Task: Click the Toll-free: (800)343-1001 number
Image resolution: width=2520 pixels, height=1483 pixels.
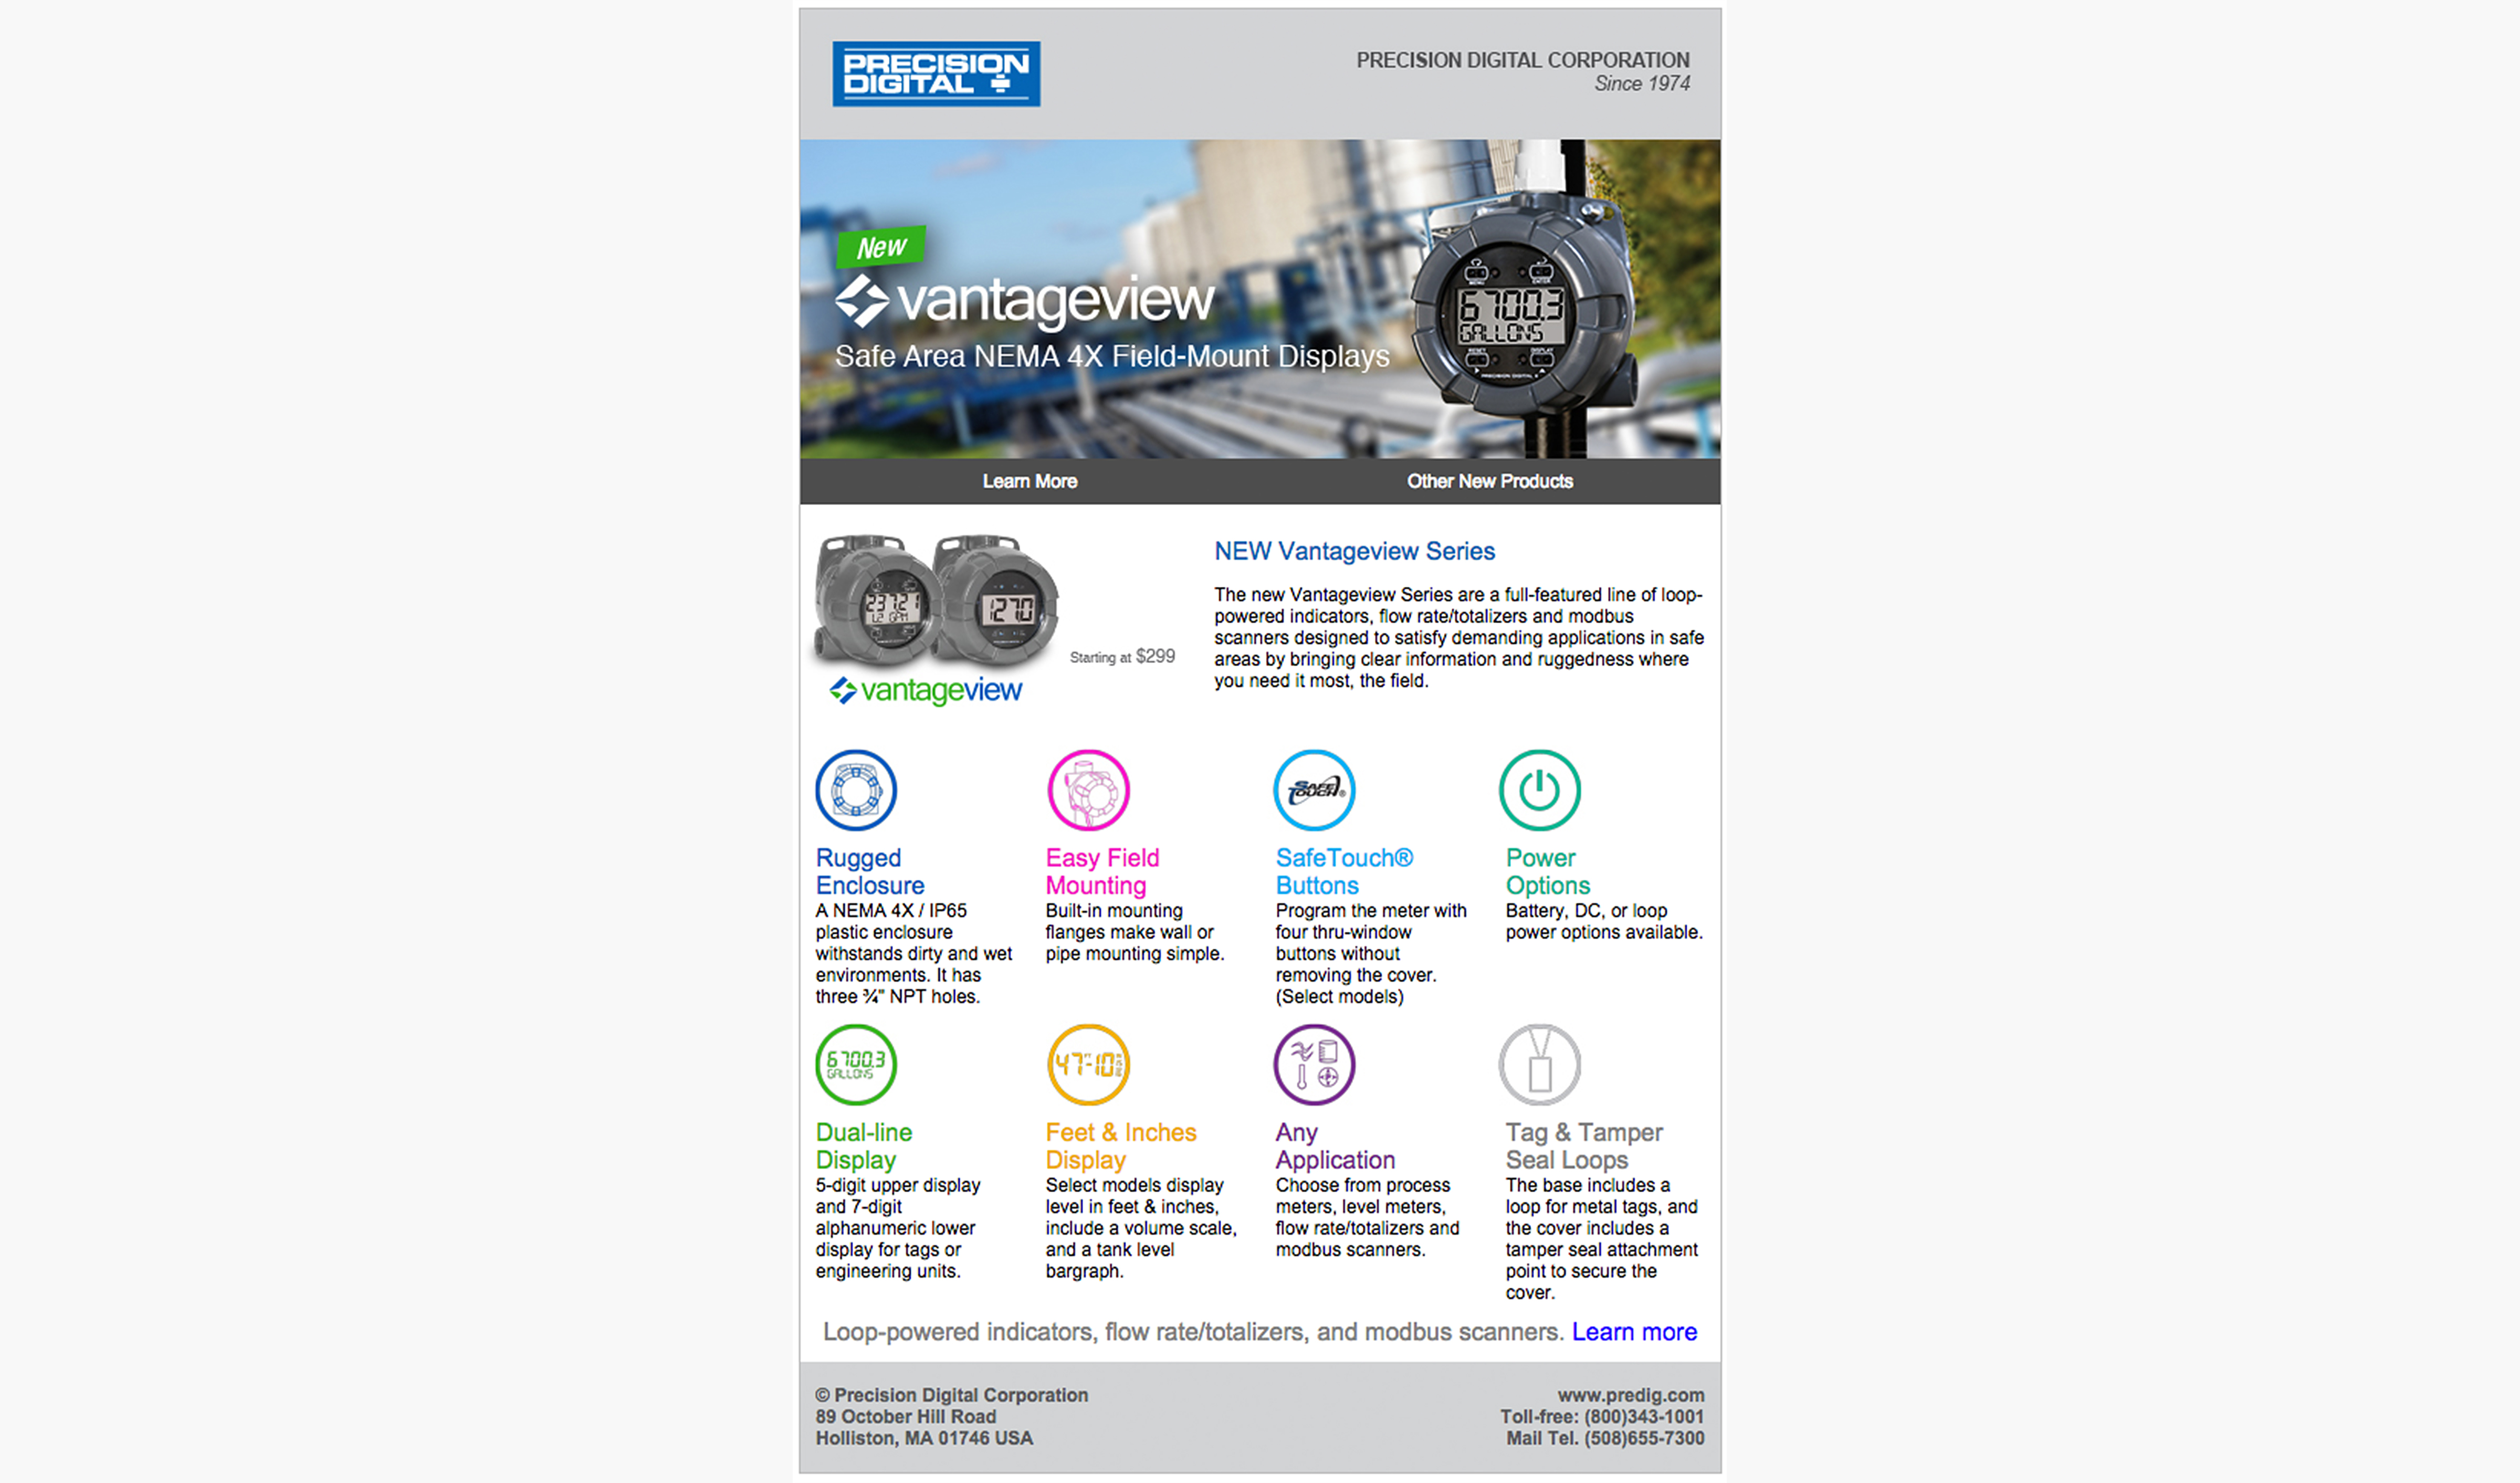Action: 1602,1417
